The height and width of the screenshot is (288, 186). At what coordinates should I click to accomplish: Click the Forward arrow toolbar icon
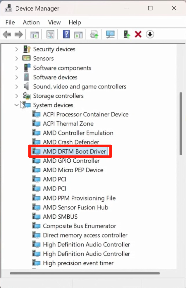coord(19,35)
